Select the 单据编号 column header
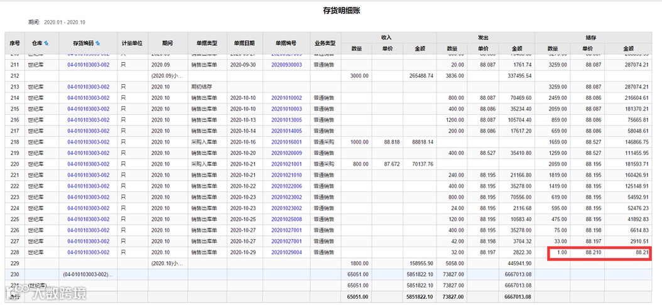Viewport: 662px width, 305px height. click(x=286, y=43)
